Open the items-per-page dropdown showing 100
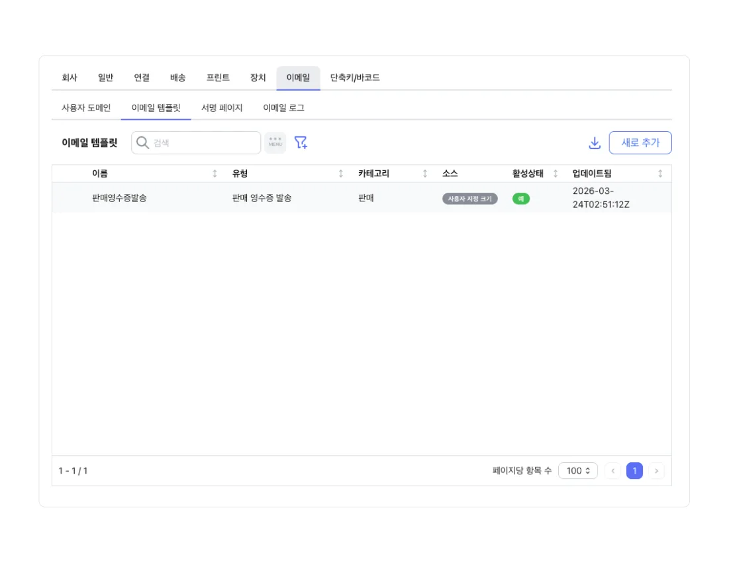729x565 pixels. pos(577,470)
